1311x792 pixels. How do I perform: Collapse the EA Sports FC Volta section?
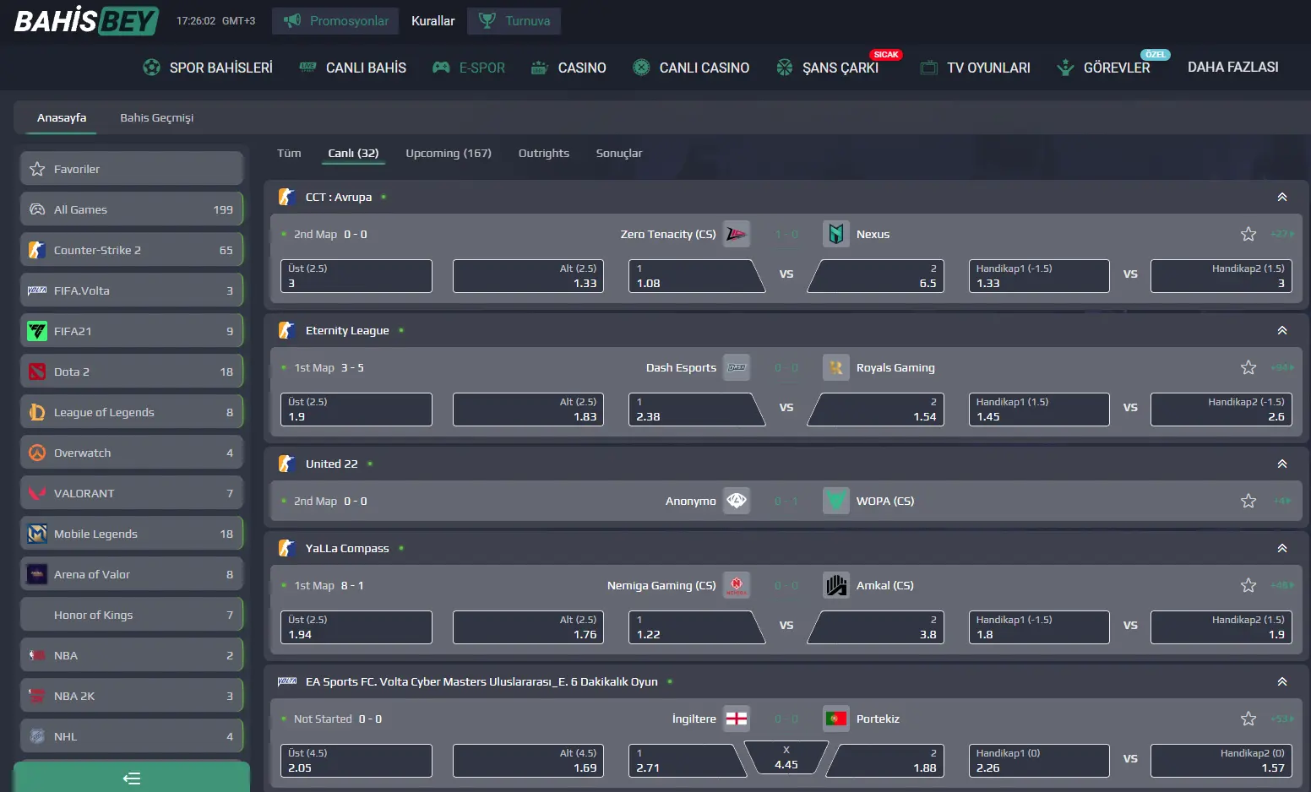1282,681
